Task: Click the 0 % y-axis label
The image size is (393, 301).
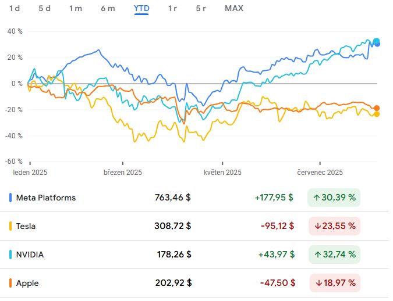Action: (17, 84)
